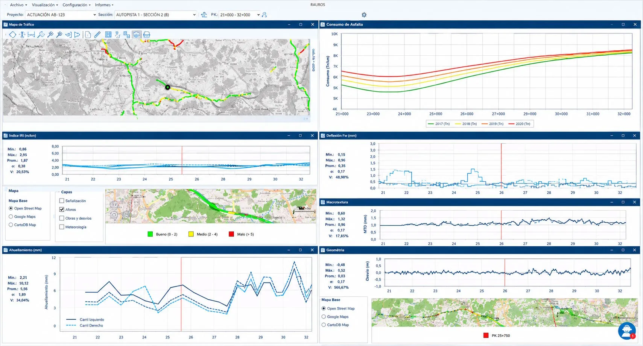This screenshot has width=643, height=346.
Task: Select Google Maps in Mapa panel
Action: pos(11,217)
